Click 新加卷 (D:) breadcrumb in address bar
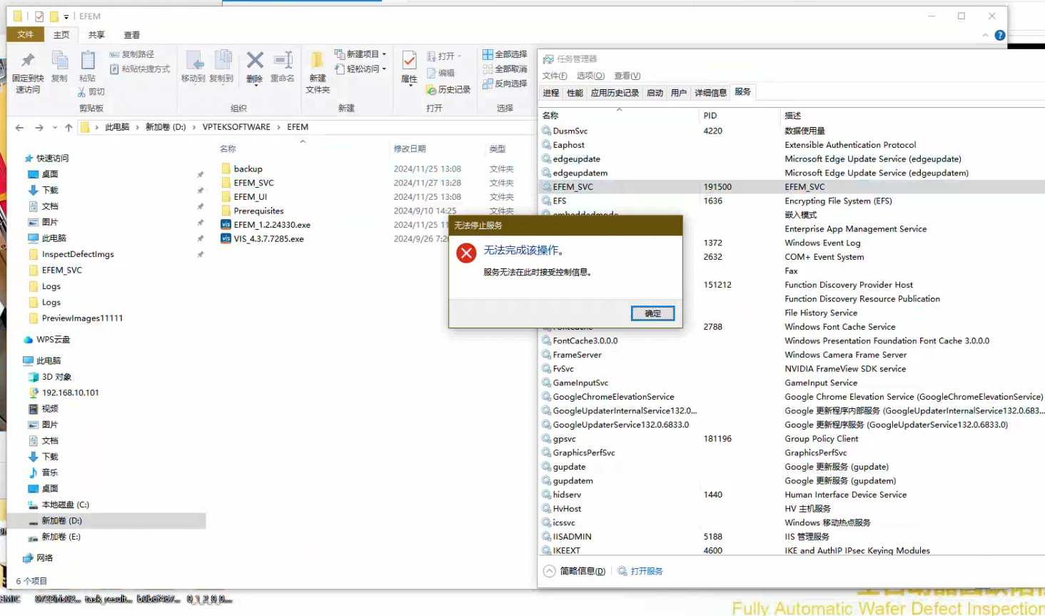This screenshot has height=616, width=1045. coord(166,127)
